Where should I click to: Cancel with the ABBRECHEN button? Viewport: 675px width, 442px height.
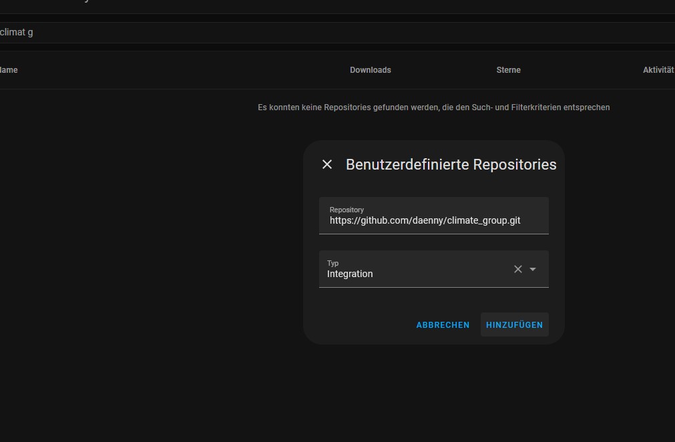(443, 325)
